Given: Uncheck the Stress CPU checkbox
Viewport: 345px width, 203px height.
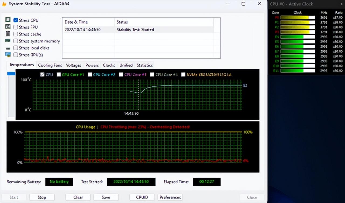Looking at the screenshot, I should click(16, 20).
